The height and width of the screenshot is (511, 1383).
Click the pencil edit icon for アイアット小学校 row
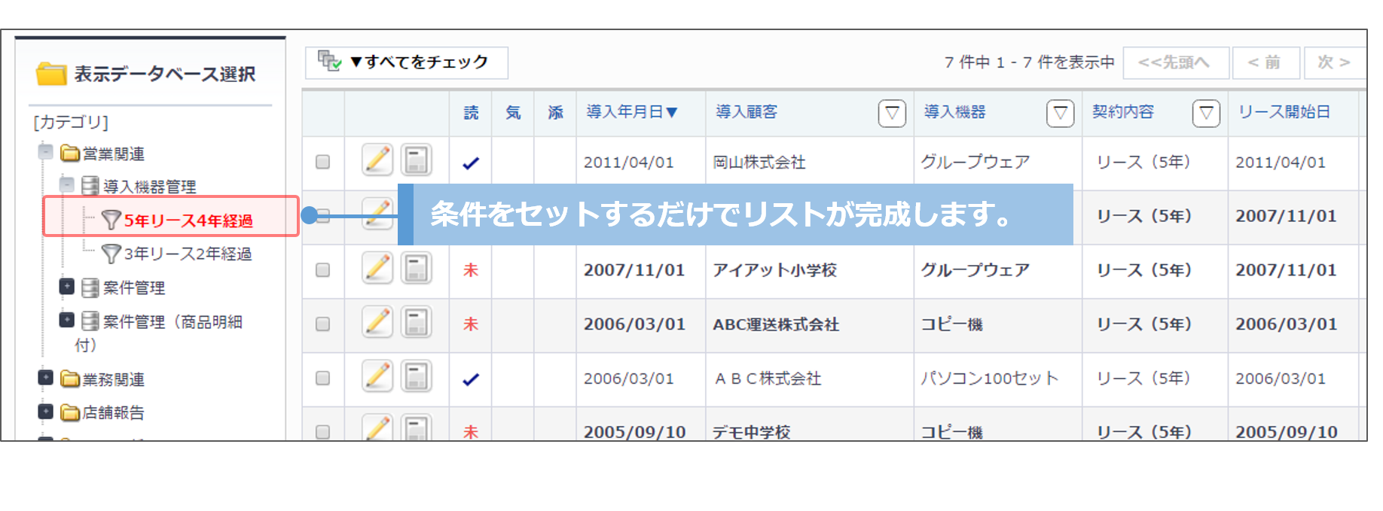tap(377, 269)
